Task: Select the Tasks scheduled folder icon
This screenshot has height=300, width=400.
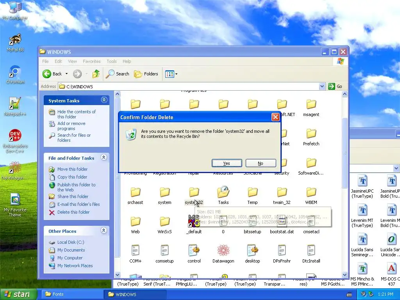Action: [x=223, y=192]
